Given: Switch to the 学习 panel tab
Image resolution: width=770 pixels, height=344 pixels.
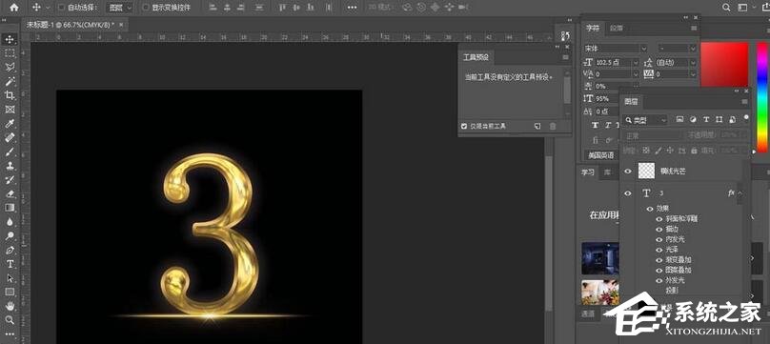Looking at the screenshot, I should (x=588, y=172).
